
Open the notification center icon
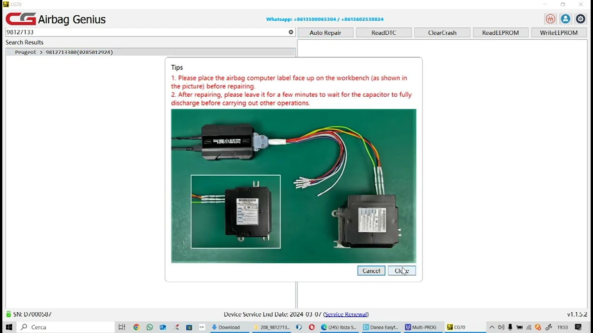(x=578, y=327)
